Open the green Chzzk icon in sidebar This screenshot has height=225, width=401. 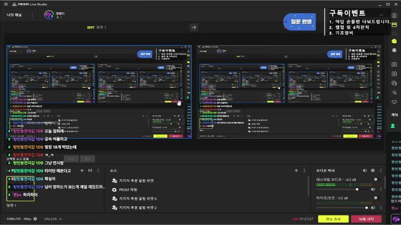tap(394, 126)
